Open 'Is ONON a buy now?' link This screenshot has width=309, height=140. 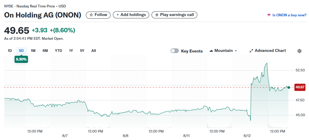[x=287, y=15]
